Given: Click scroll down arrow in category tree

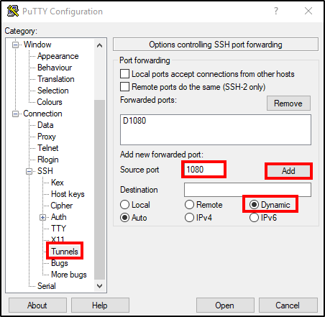Looking at the screenshot, I should 99,285.
